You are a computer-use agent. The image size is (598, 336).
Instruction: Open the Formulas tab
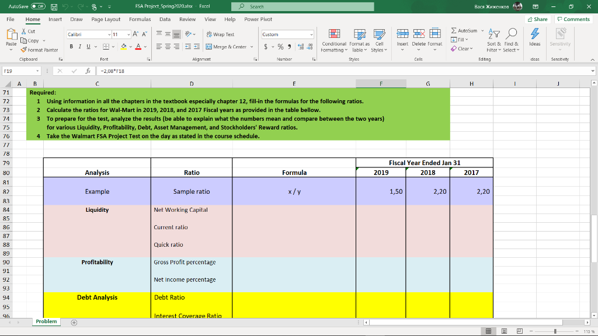(140, 19)
